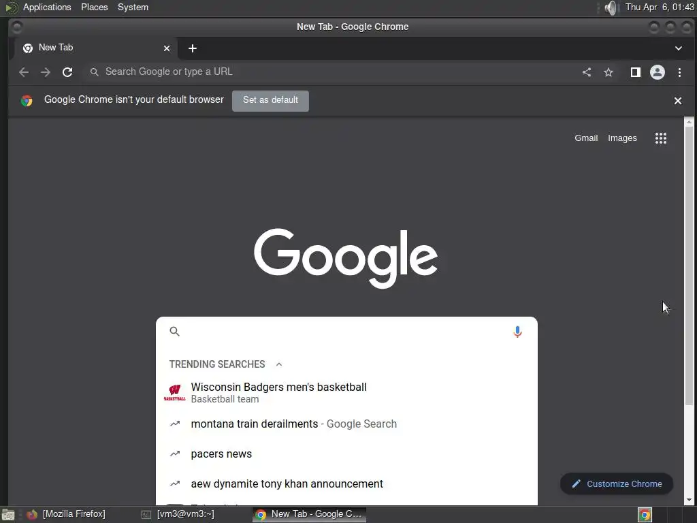Open the profile avatar menu
The width and height of the screenshot is (697, 523).
coord(658,72)
